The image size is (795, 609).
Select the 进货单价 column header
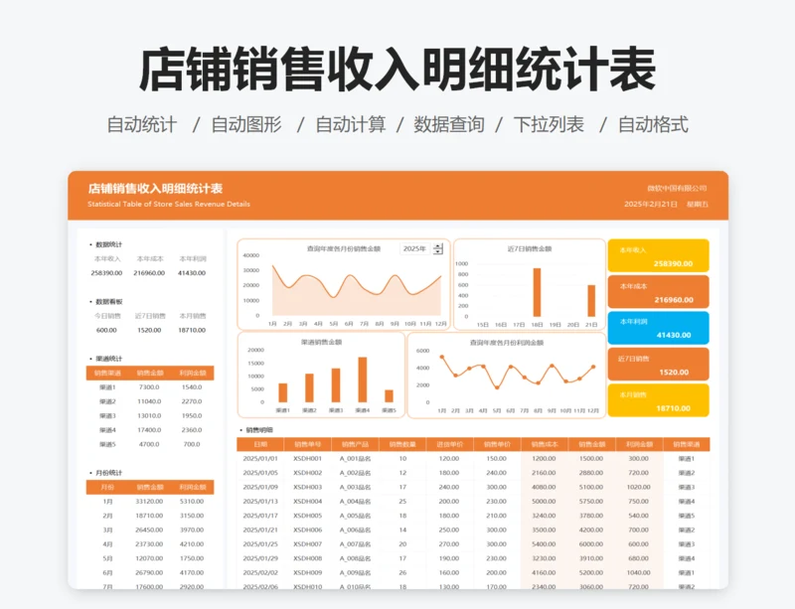(450, 444)
